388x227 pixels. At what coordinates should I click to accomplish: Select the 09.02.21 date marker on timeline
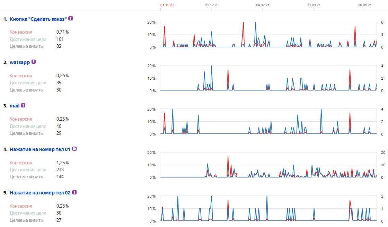(263, 5)
